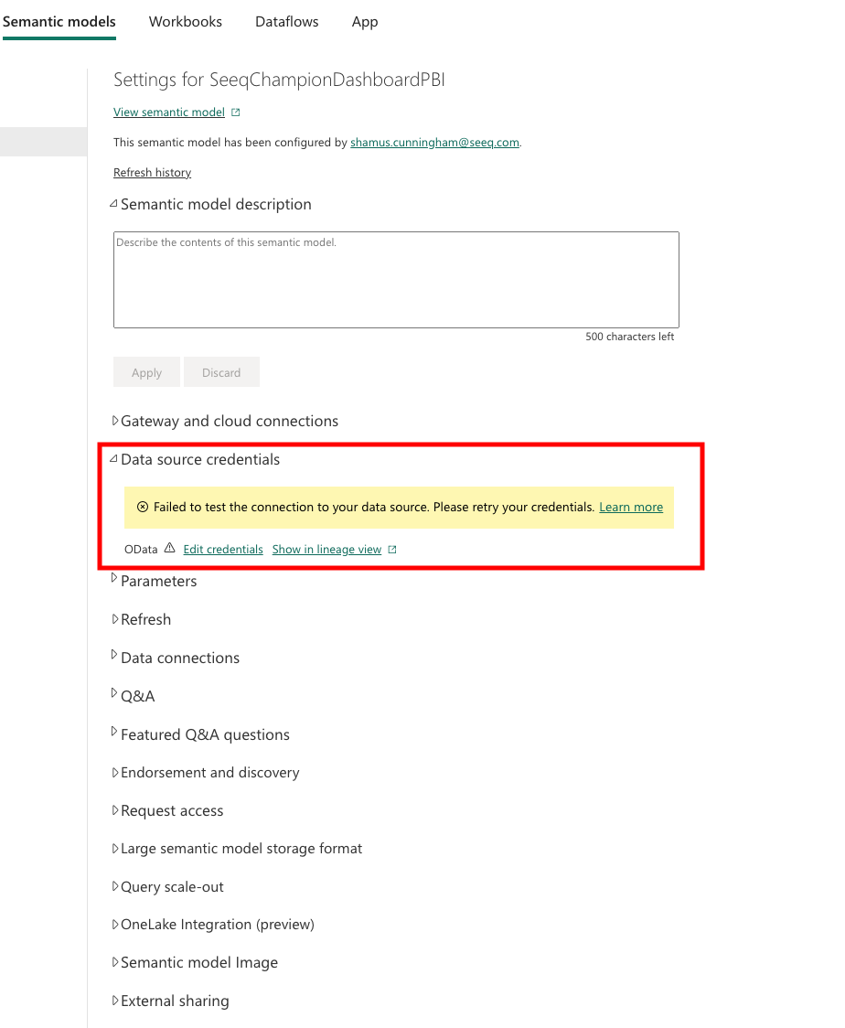Select the App tab

365,22
